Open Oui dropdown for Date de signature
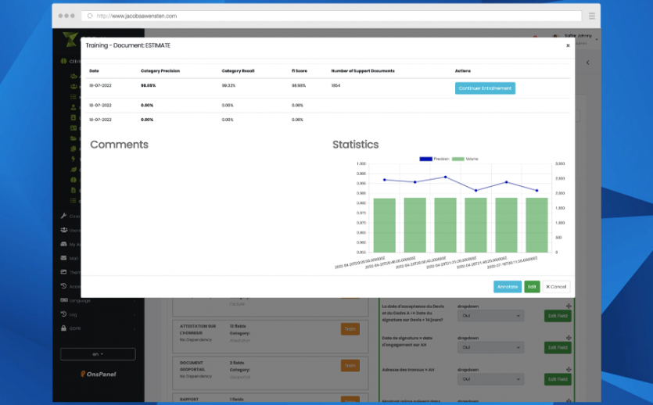 coord(490,348)
